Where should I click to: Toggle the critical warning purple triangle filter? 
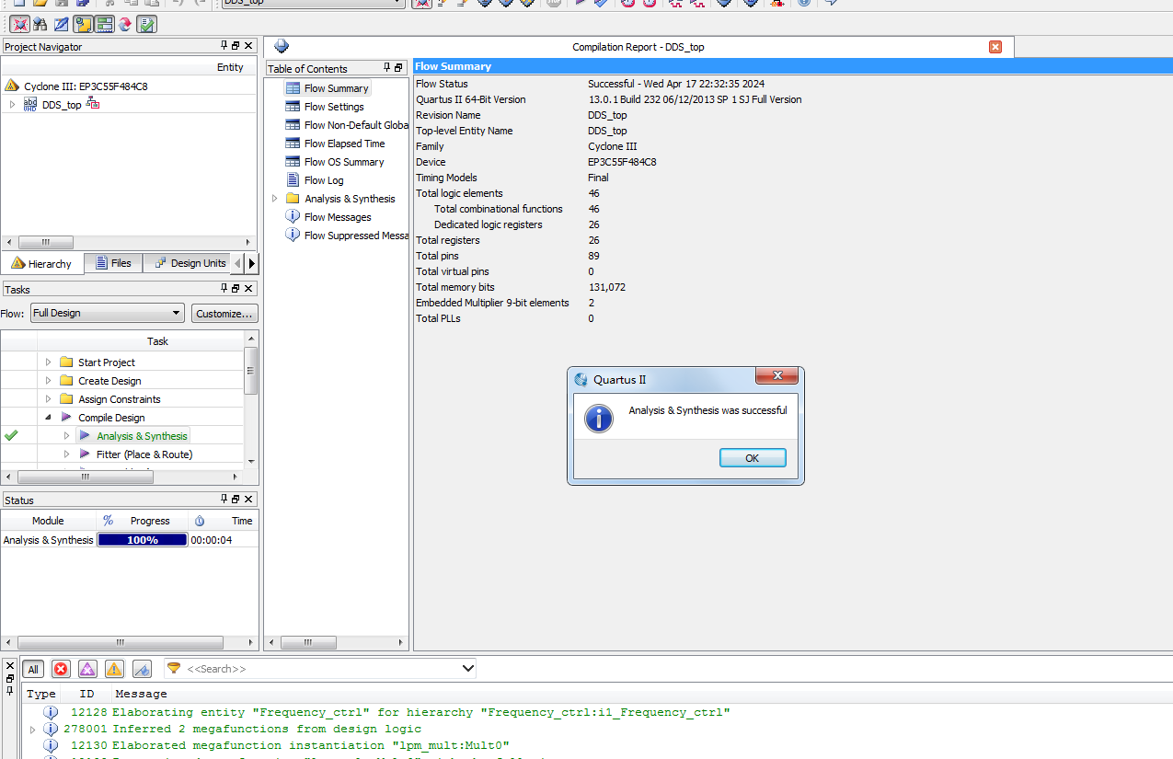pos(87,669)
